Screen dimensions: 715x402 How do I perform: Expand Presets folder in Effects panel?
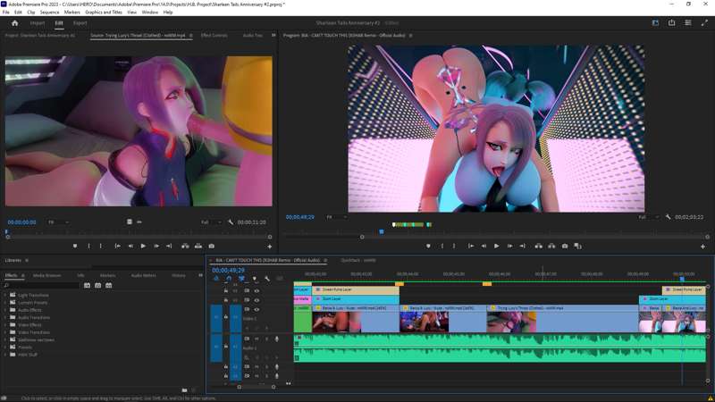click(6, 348)
